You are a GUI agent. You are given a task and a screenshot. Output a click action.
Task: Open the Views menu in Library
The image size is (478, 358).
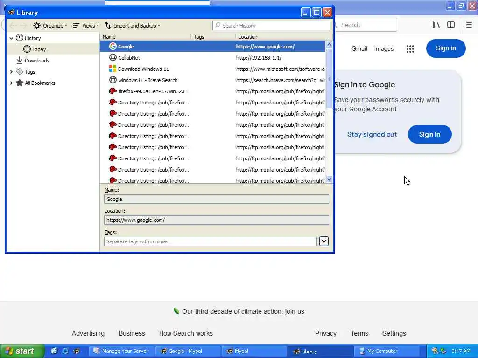(86, 26)
